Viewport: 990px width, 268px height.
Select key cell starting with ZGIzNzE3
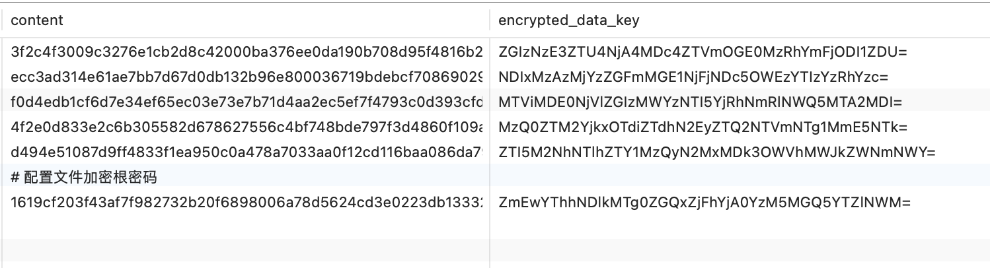tap(703, 51)
